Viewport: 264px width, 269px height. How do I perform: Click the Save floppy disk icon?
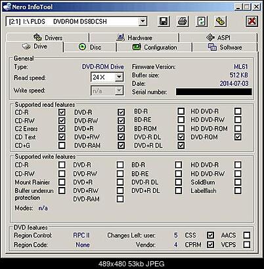tap(164, 22)
